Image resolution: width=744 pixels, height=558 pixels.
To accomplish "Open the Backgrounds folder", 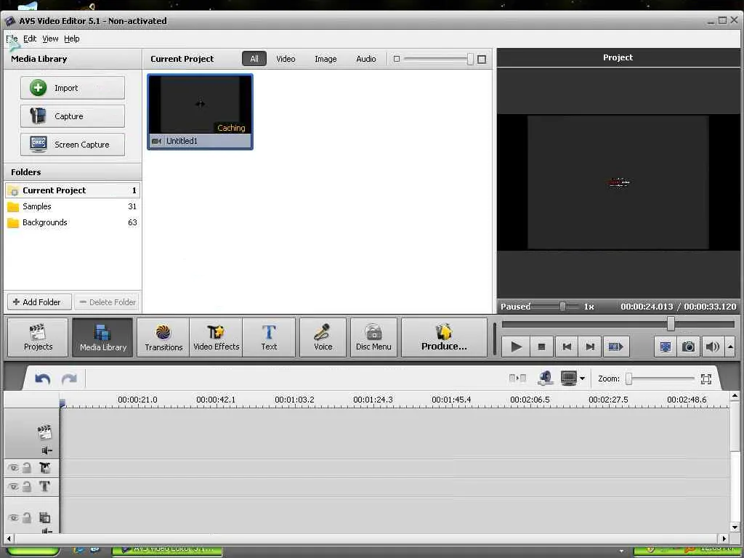I will (x=73, y=222).
